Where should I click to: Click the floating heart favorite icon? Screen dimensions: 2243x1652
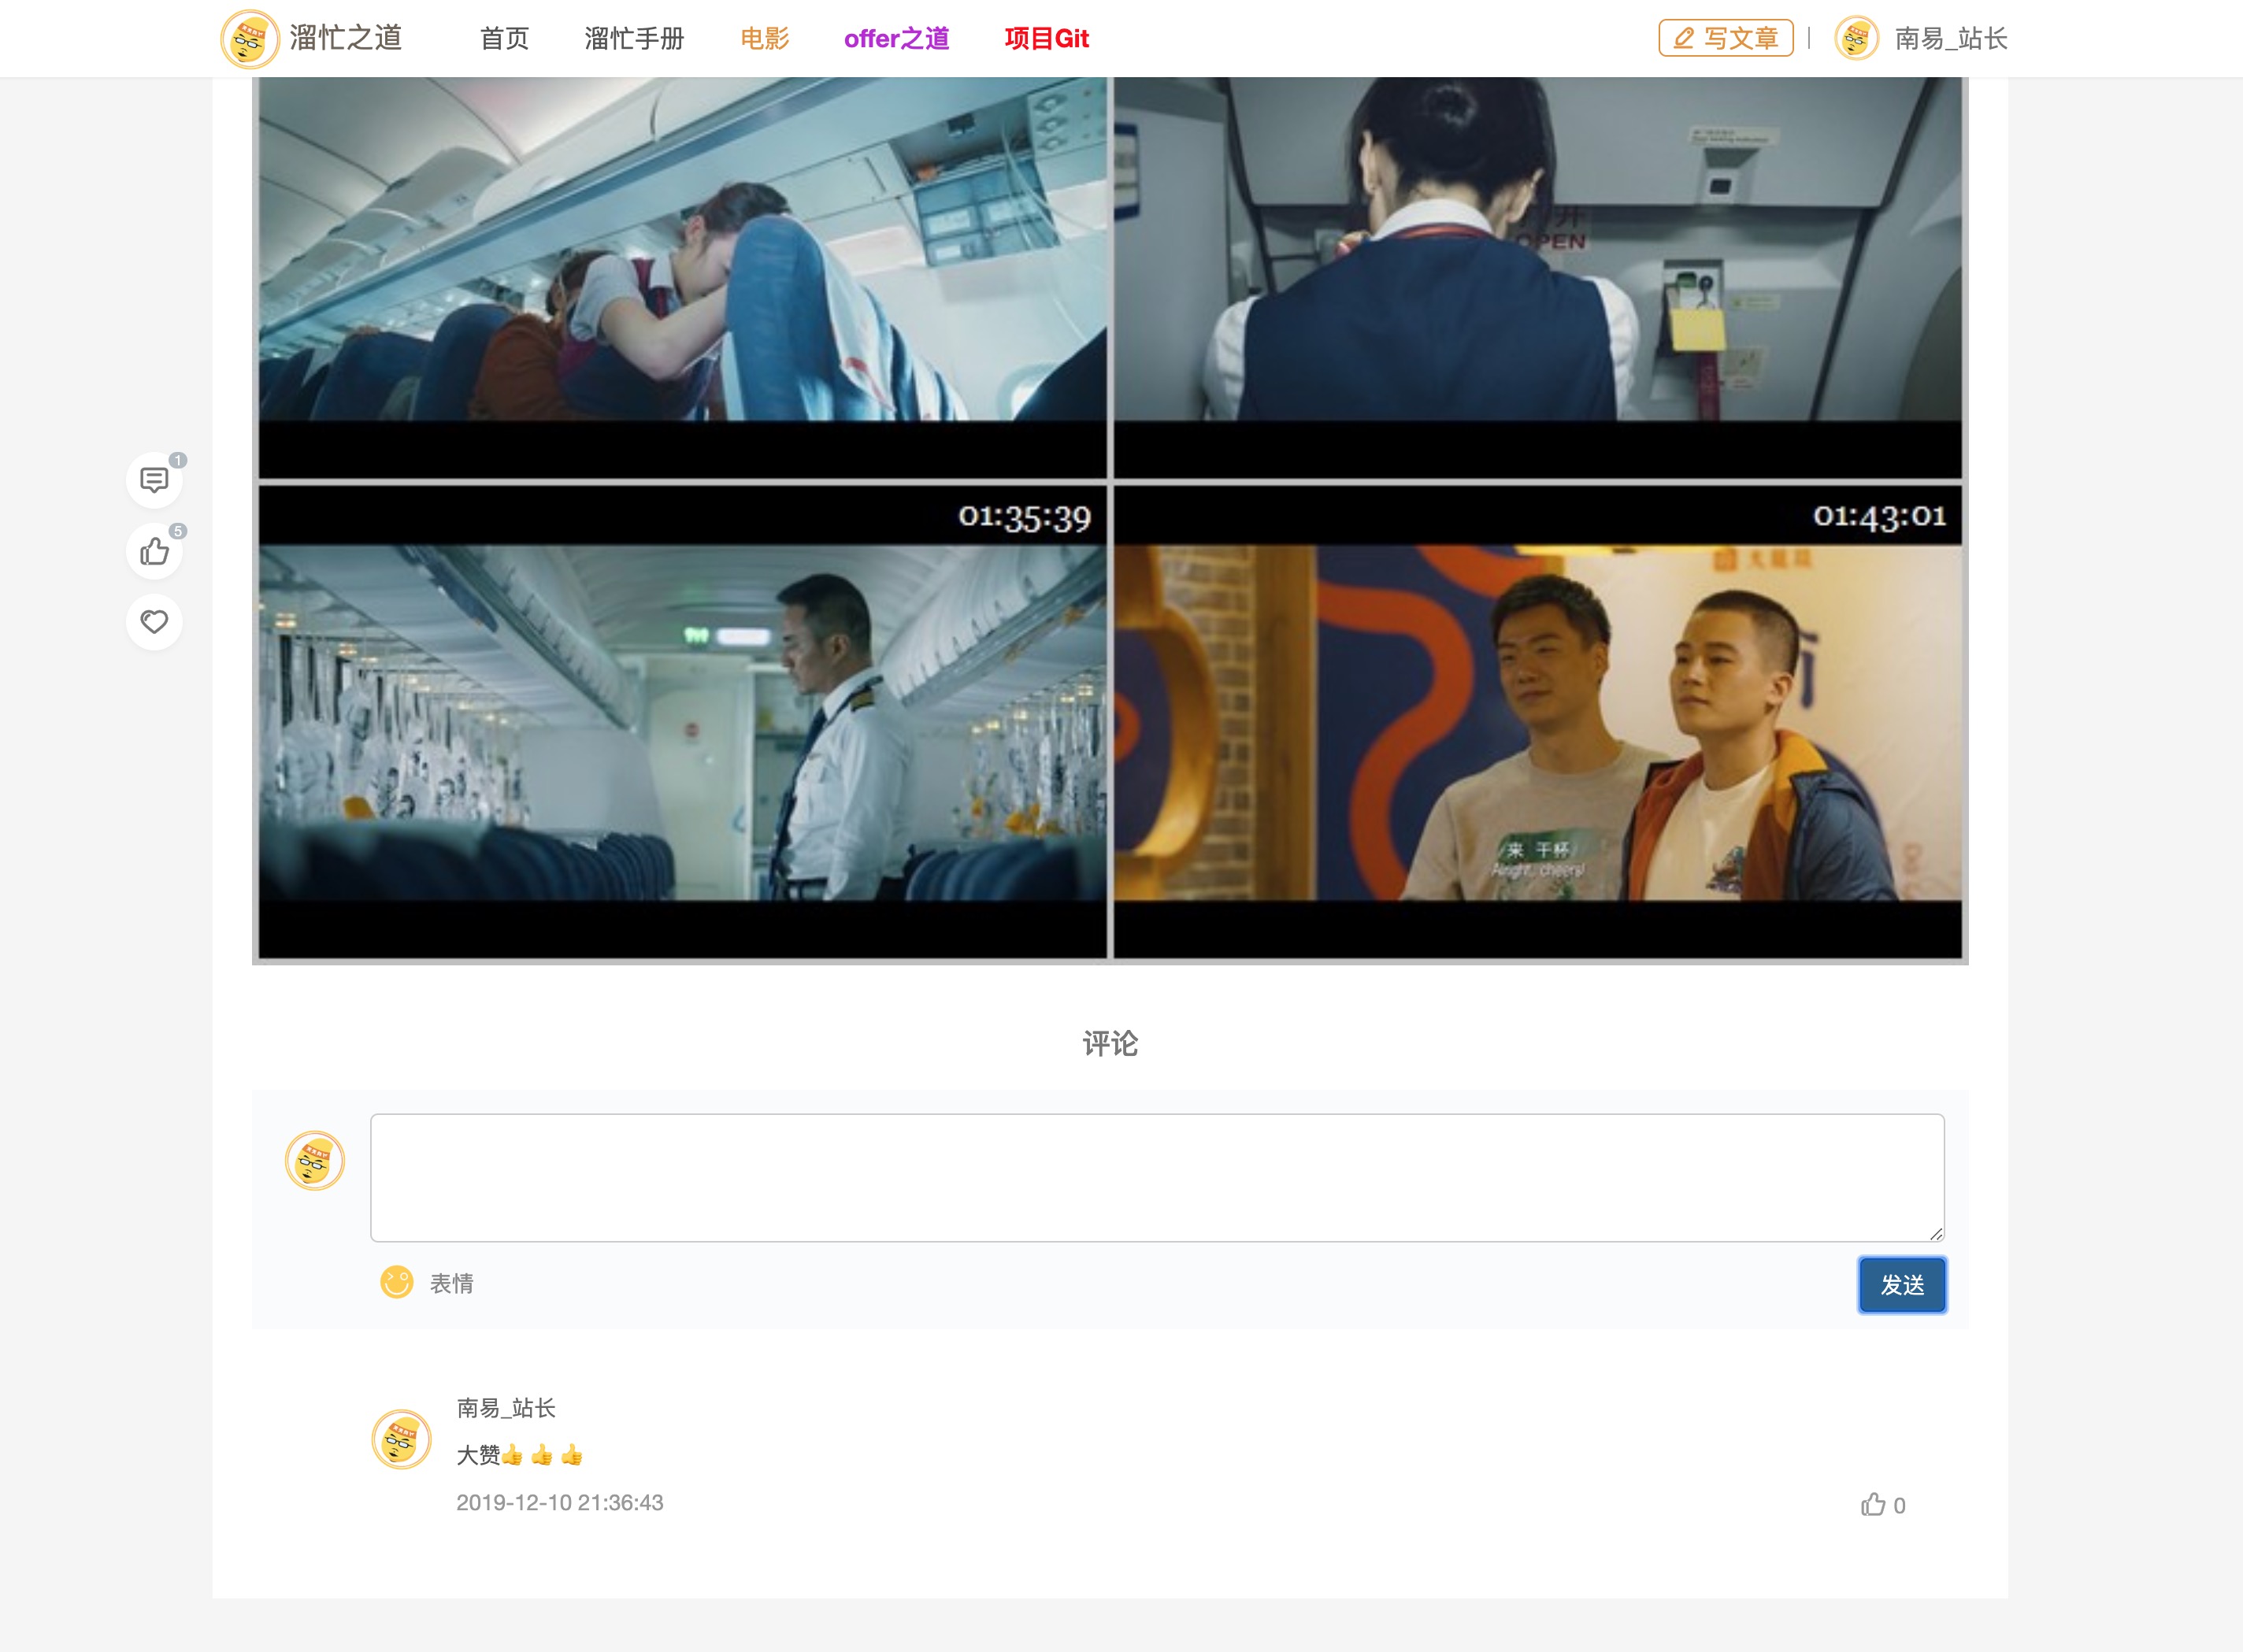coord(154,622)
